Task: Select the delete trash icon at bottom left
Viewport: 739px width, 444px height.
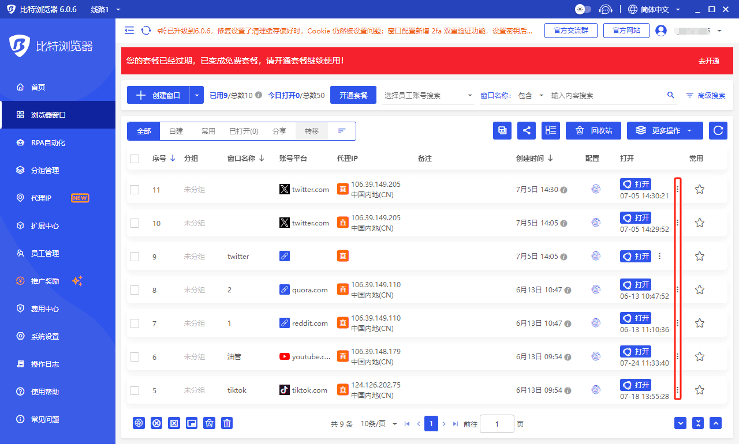Action: [x=226, y=423]
